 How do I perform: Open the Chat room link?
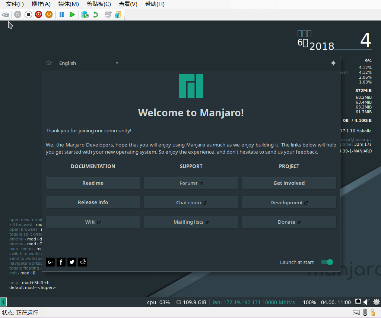[x=191, y=202]
